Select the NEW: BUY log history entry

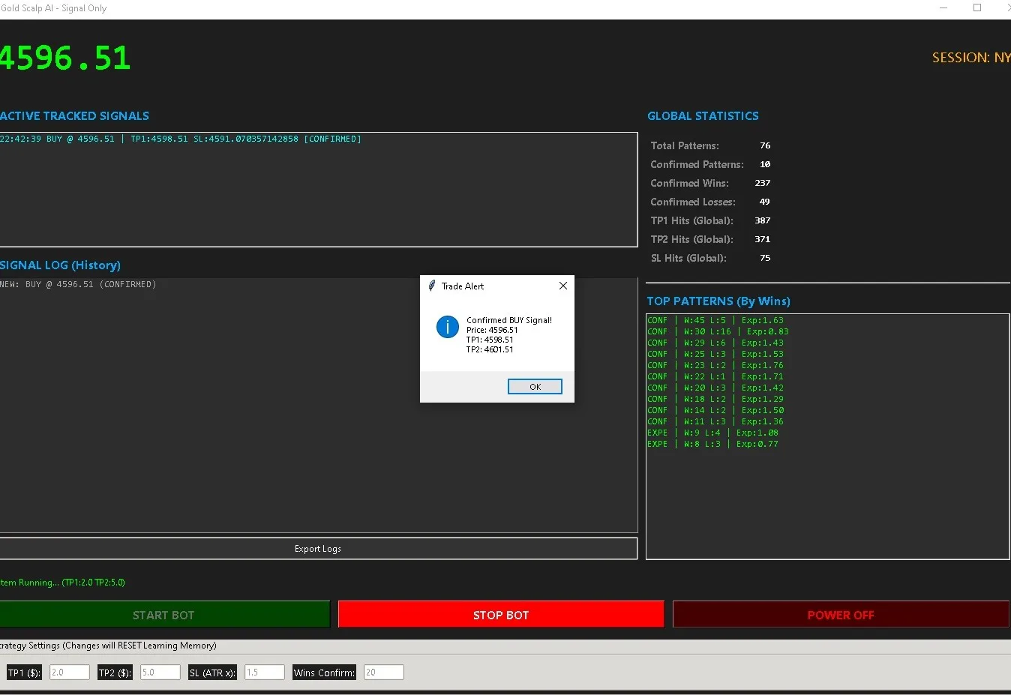coord(78,284)
